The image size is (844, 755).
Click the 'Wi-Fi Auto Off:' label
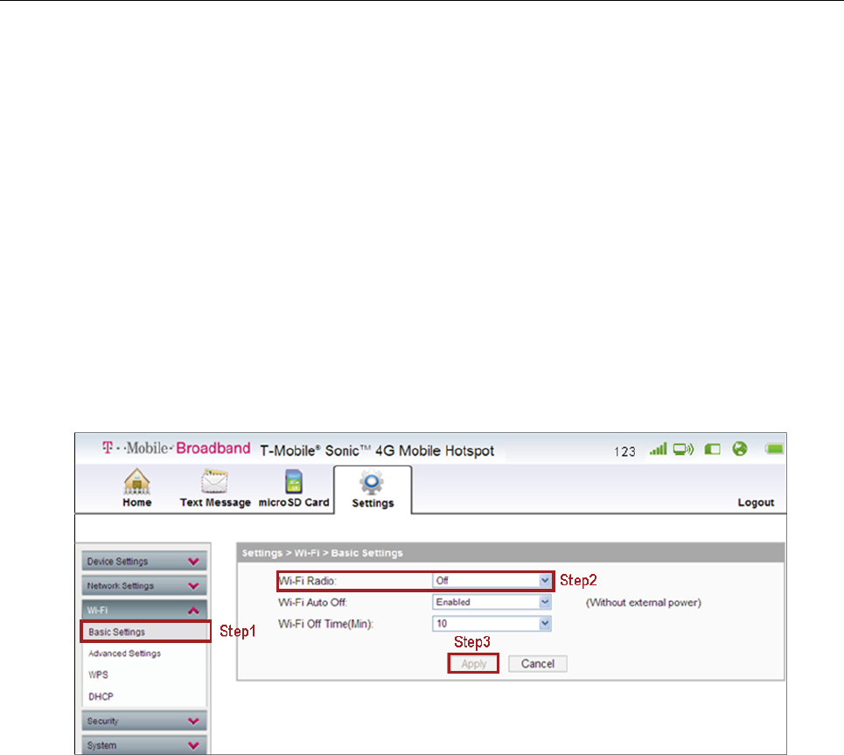tap(312, 602)
